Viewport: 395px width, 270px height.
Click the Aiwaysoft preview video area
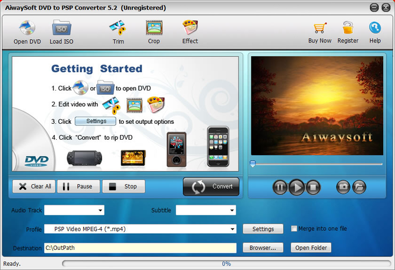[317, 106]
